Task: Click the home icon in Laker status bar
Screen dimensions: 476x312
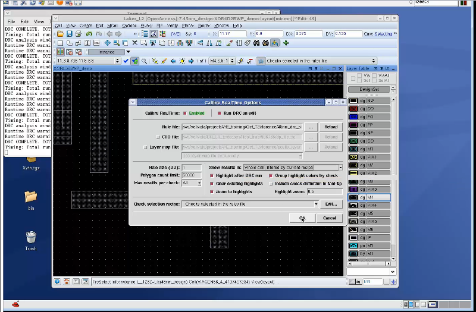Action: pos(67,282)
